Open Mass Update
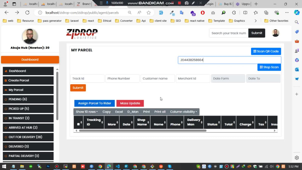 [130, 103]
